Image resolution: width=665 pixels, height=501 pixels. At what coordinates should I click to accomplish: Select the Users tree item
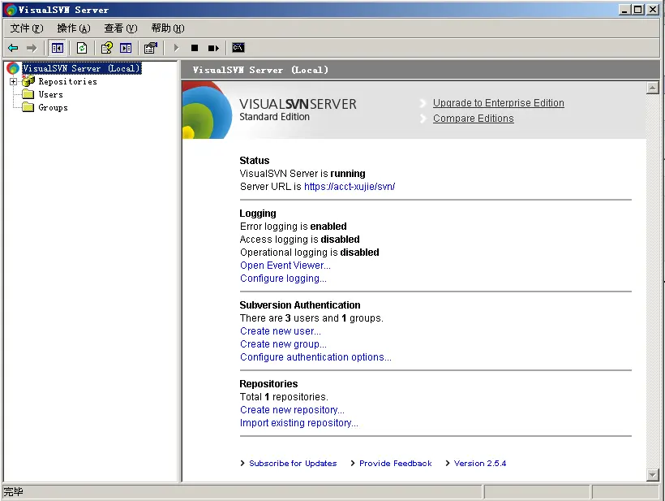coord(51,94)
